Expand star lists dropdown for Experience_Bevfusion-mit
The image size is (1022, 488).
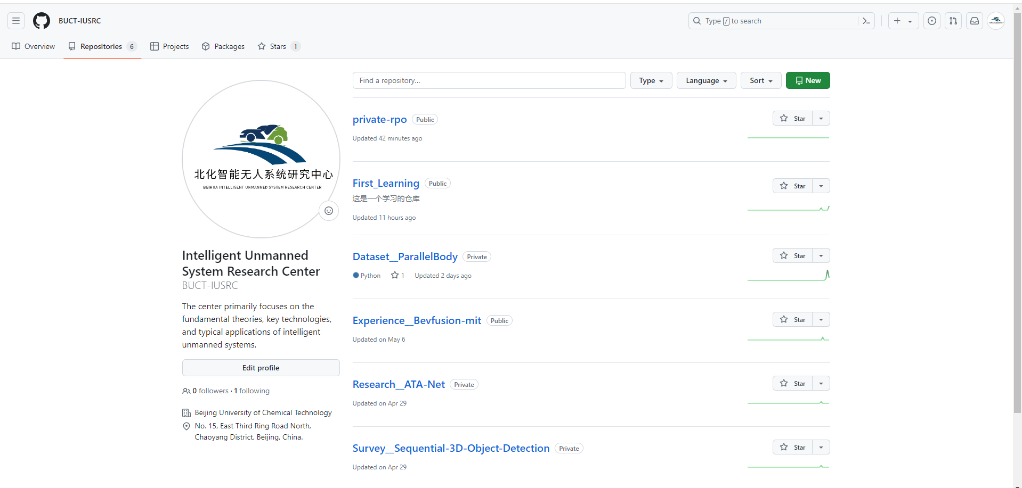(x=821, y=319)
